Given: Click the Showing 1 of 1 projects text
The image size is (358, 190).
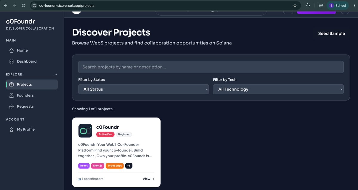Looking at the screenshot, I should click(x=92, y=109).
